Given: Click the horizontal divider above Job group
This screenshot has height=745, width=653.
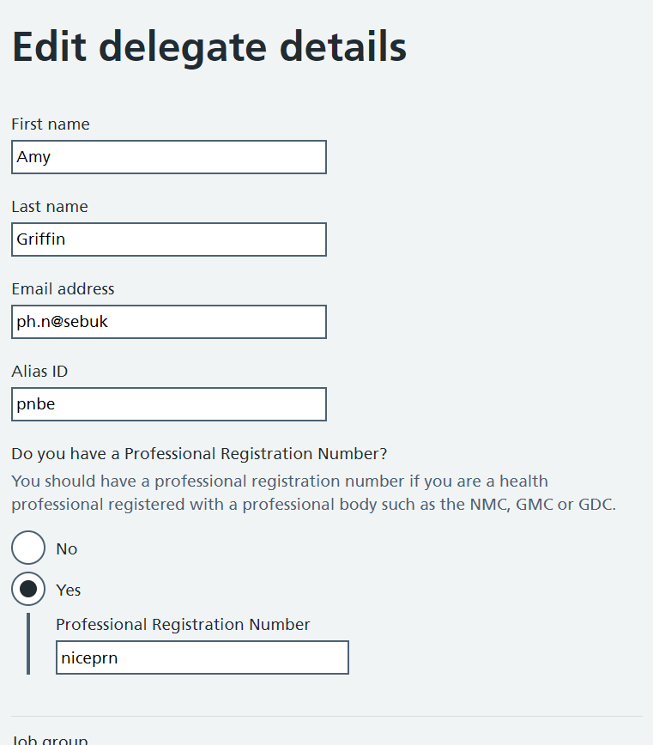Looking at the screenshot, I should click(x=326, y=716).
